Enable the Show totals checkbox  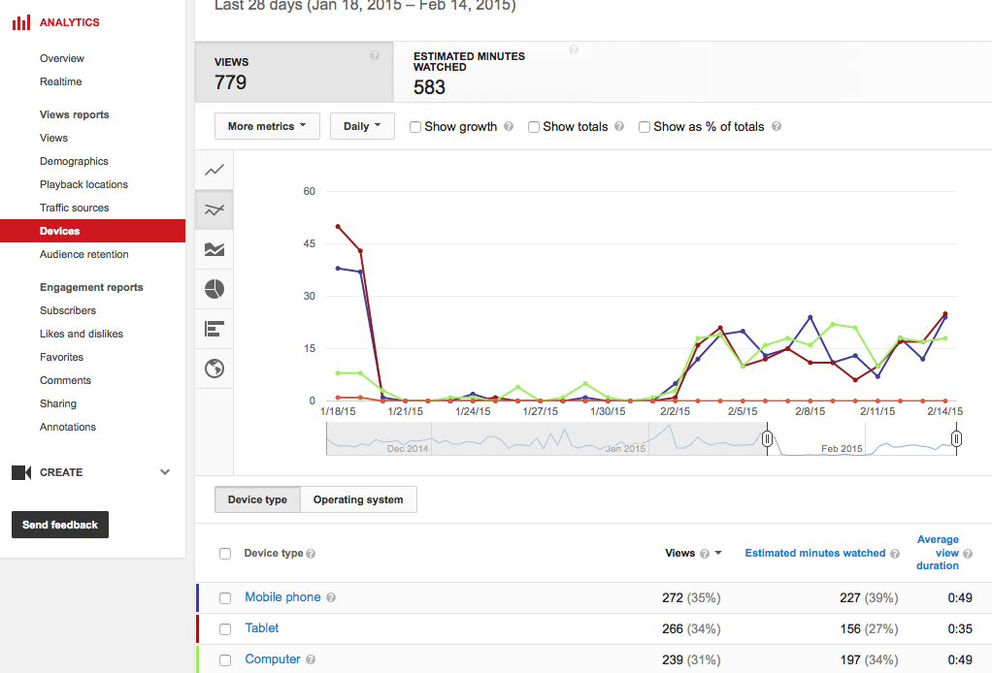click(534, 126)
